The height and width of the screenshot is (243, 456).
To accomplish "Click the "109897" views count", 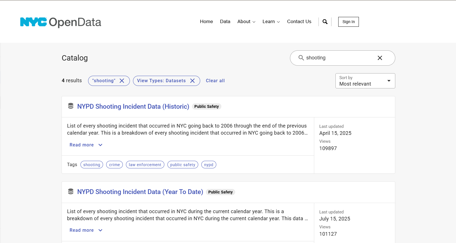I will (x=328, y=148).
